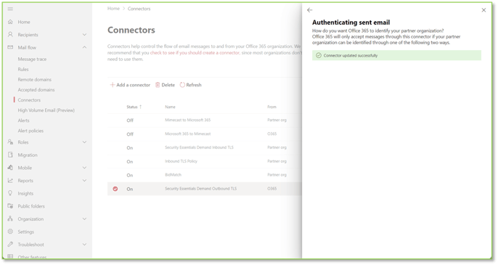The height and width of the screenshot is (265, 498).
Task: Click the hamburger navigation menu icon
Action: click(10, 9)
